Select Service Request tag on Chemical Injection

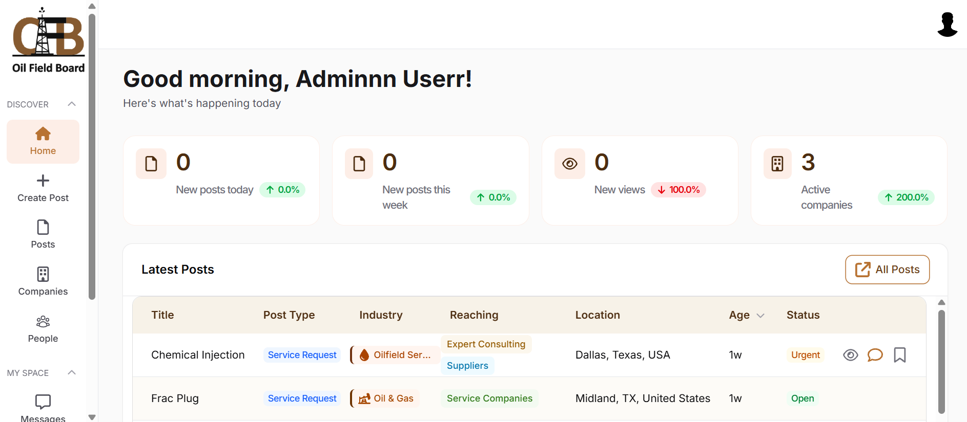pos(302,355)
